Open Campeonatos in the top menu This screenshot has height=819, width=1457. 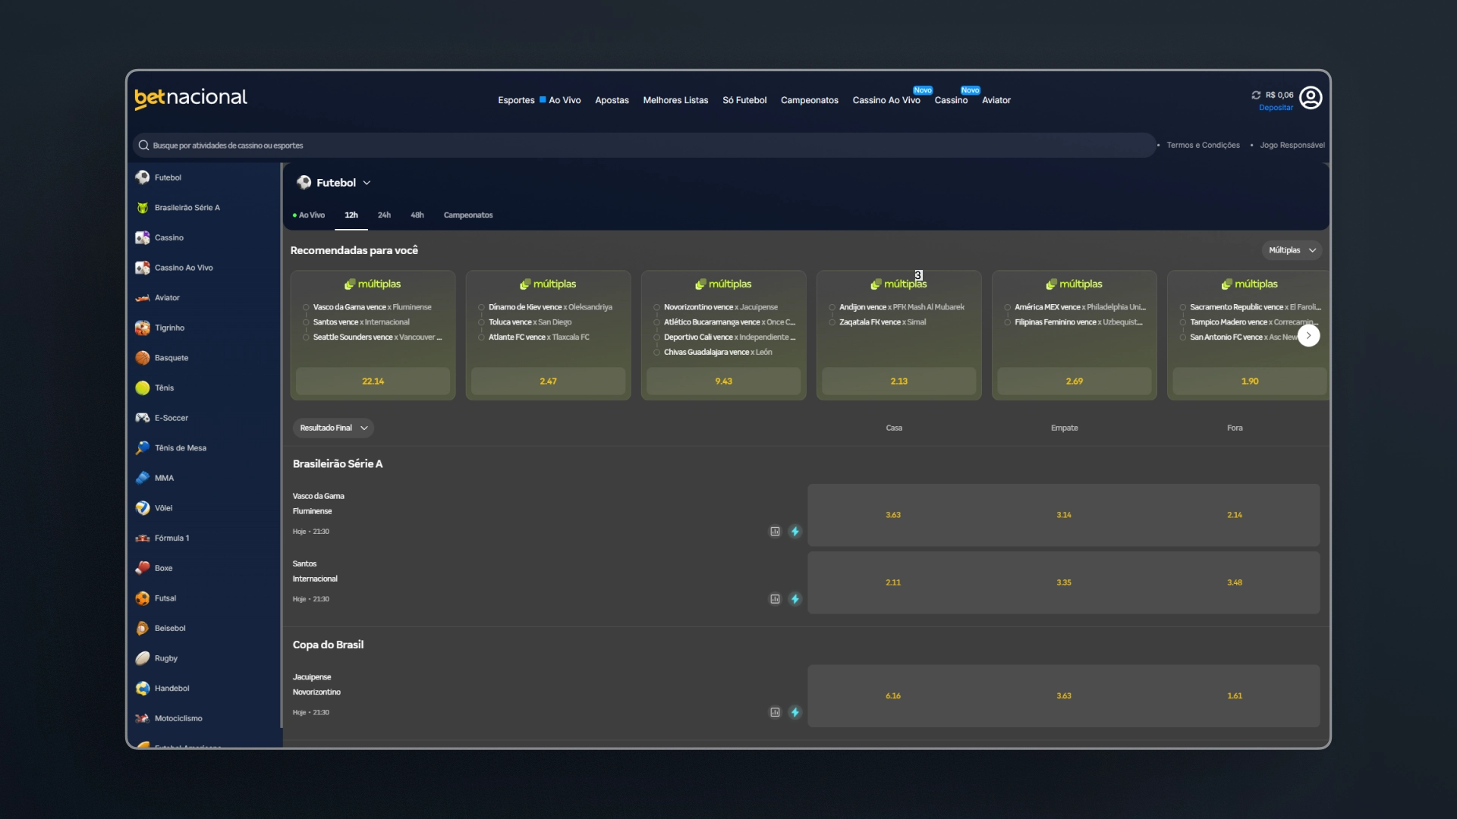809,100
